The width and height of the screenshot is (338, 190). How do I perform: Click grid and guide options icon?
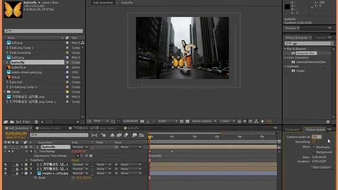click(x=112, y=121)
